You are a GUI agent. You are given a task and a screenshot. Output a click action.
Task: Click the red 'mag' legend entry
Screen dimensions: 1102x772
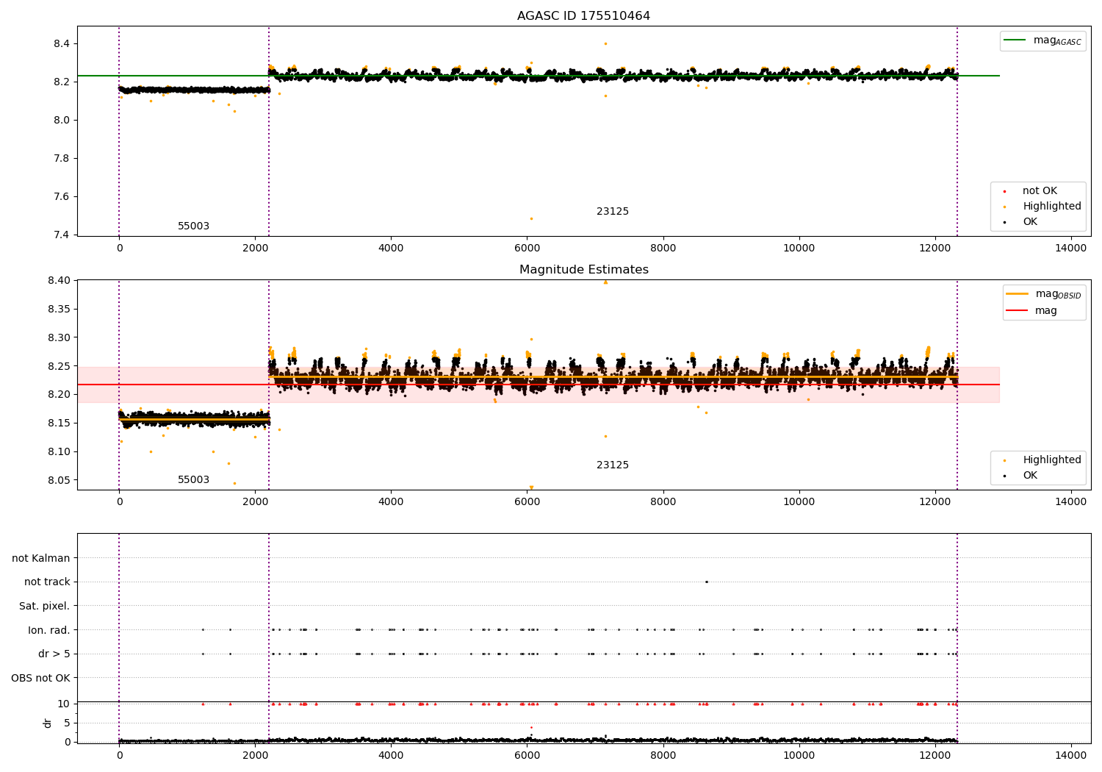click(1018, 311)
